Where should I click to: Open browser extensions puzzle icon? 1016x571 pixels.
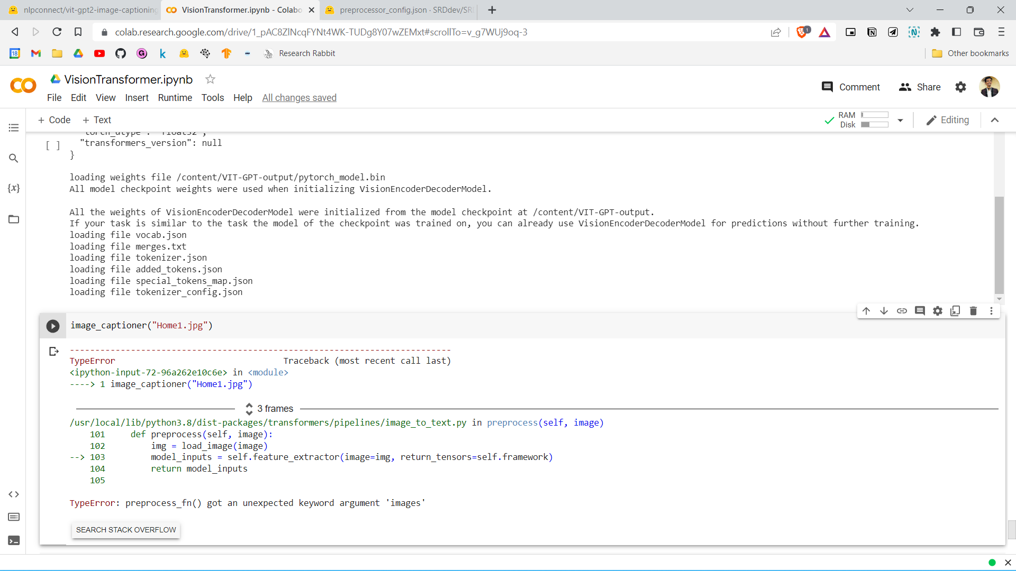(x=935, y=32)
